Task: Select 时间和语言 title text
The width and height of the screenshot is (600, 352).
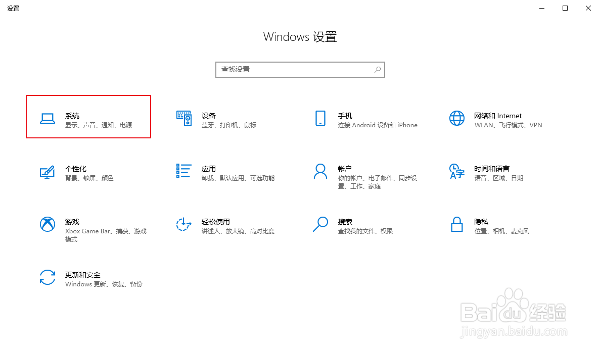Action: [492, 169]
